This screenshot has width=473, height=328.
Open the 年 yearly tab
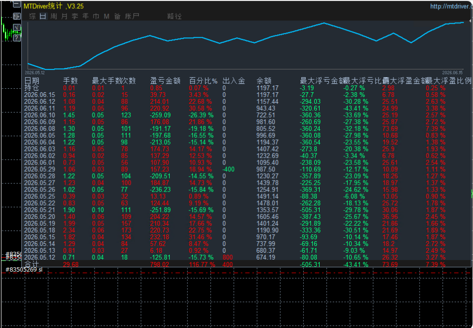(x=85, y=16)
